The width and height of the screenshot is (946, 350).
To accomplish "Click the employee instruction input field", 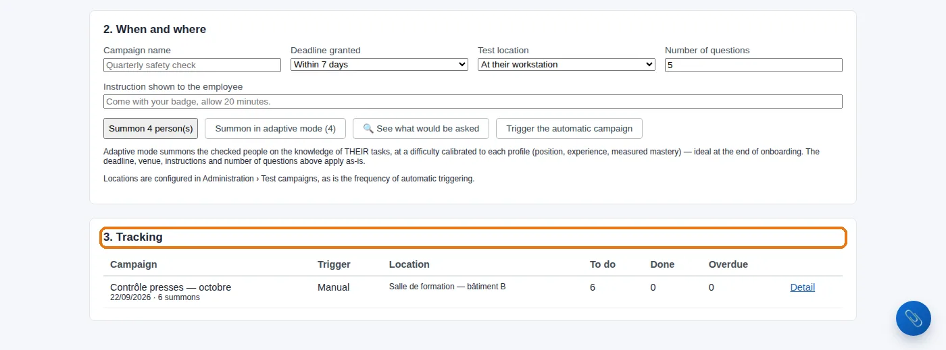I will pos(473,101).
